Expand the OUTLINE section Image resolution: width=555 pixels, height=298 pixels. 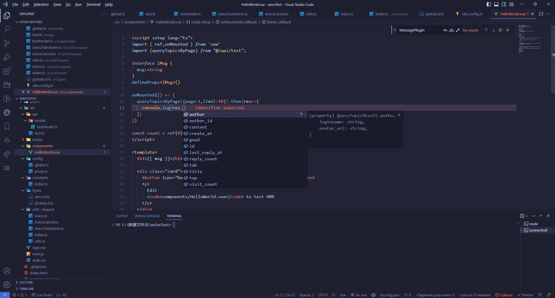coord(17,282)
